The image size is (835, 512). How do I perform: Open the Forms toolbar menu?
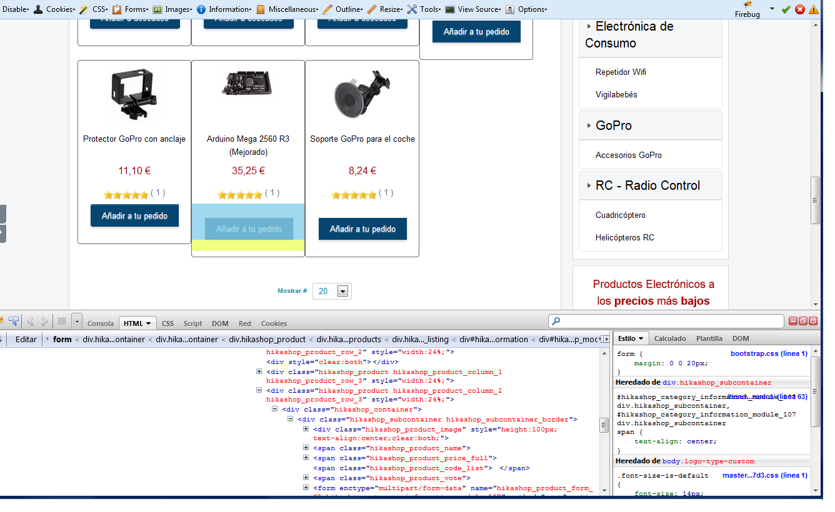click(131, 9)
